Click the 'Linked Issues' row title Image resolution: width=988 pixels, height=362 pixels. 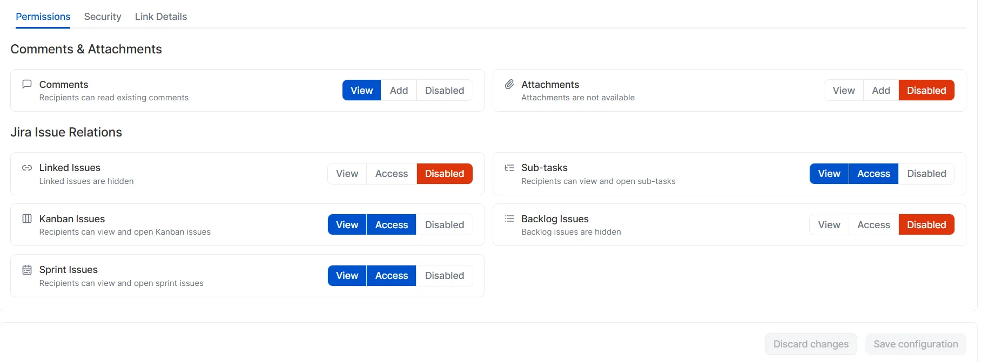[x=70, y=168]
